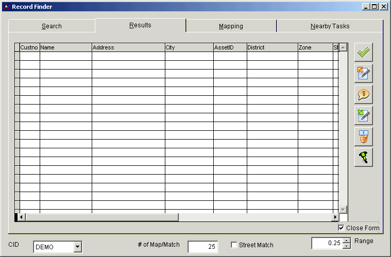Click the notepad icon with orange up-left arrow
The height and width of the screenshot is (257, 391).
pos(364,74)
